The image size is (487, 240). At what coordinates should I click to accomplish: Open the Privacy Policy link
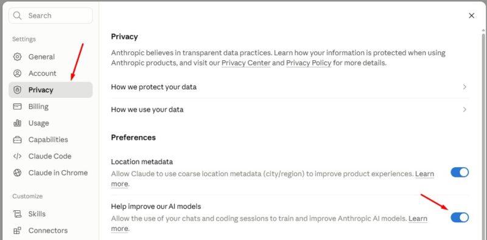coord(309,63)
